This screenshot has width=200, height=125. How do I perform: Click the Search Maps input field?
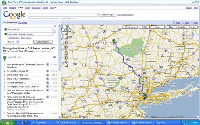pyautogui.click(x=63, y=15)
